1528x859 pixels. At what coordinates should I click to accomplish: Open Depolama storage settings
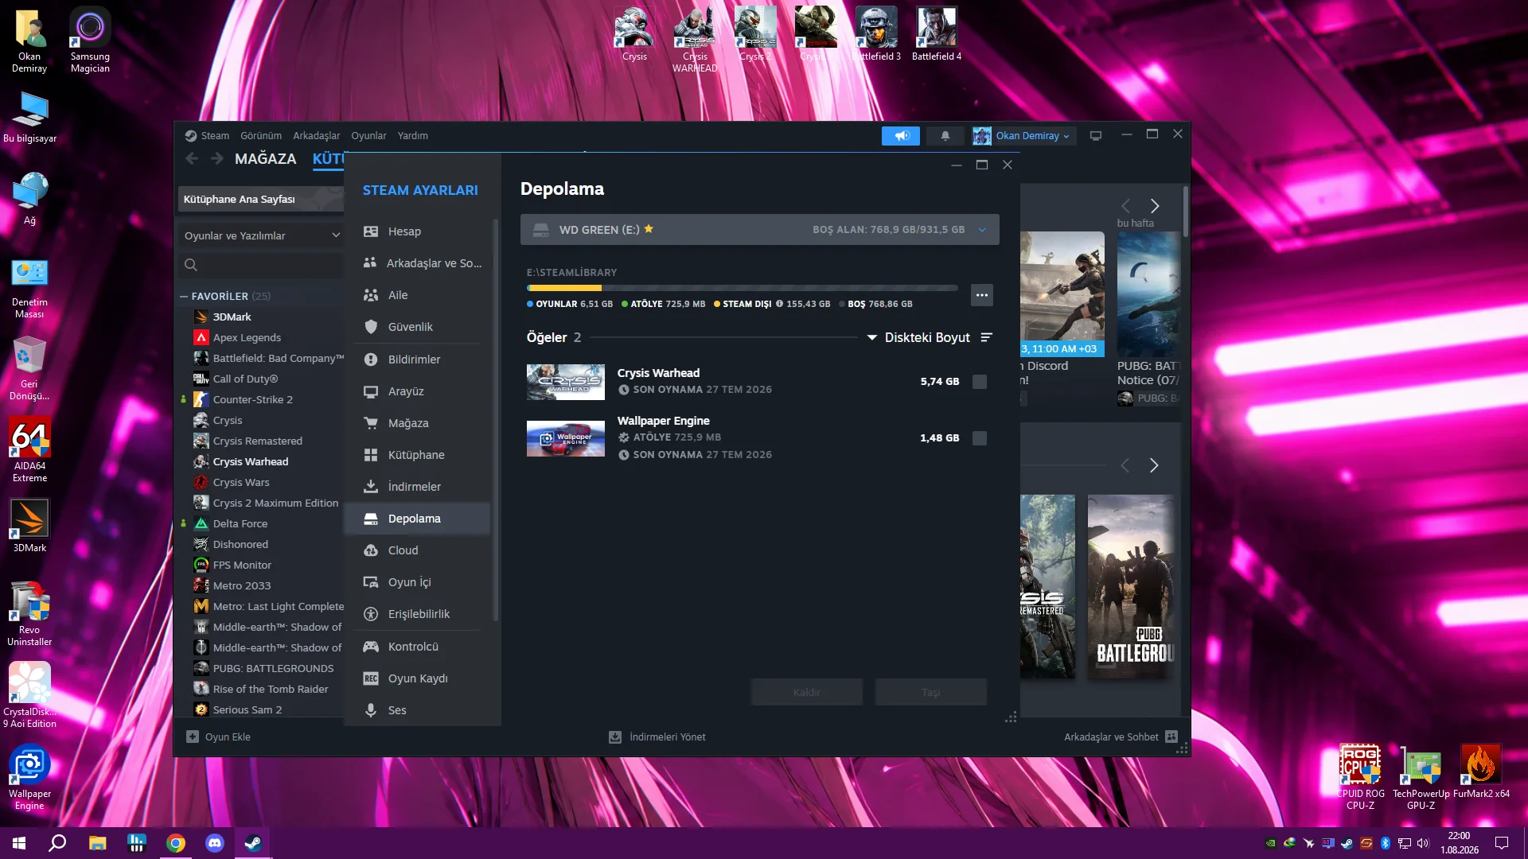click(x=418, y=519)
